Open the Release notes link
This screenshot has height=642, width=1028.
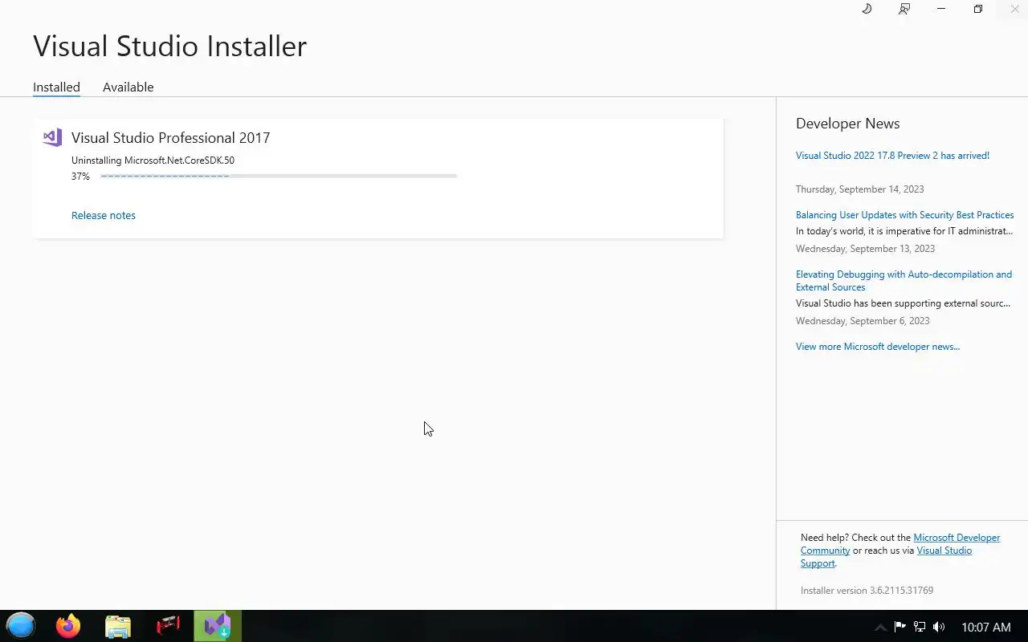104,215
